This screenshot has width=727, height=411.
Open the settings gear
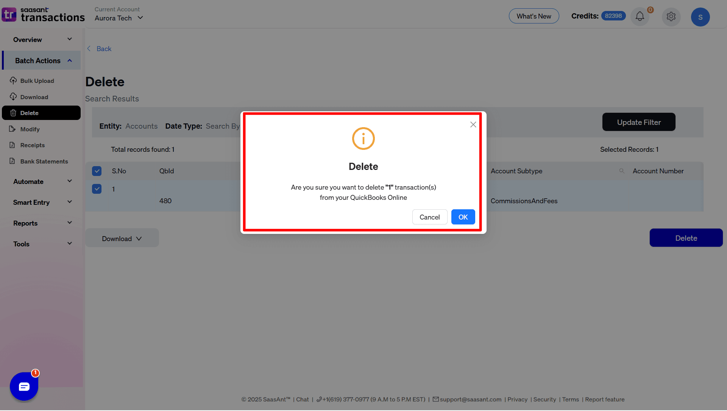[x=671, y=16]
